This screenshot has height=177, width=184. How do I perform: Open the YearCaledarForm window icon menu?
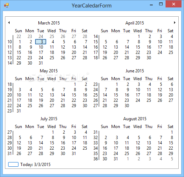6,5
